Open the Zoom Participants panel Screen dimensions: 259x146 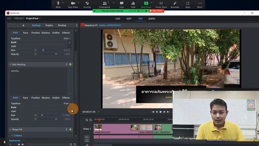pos(104,4)
